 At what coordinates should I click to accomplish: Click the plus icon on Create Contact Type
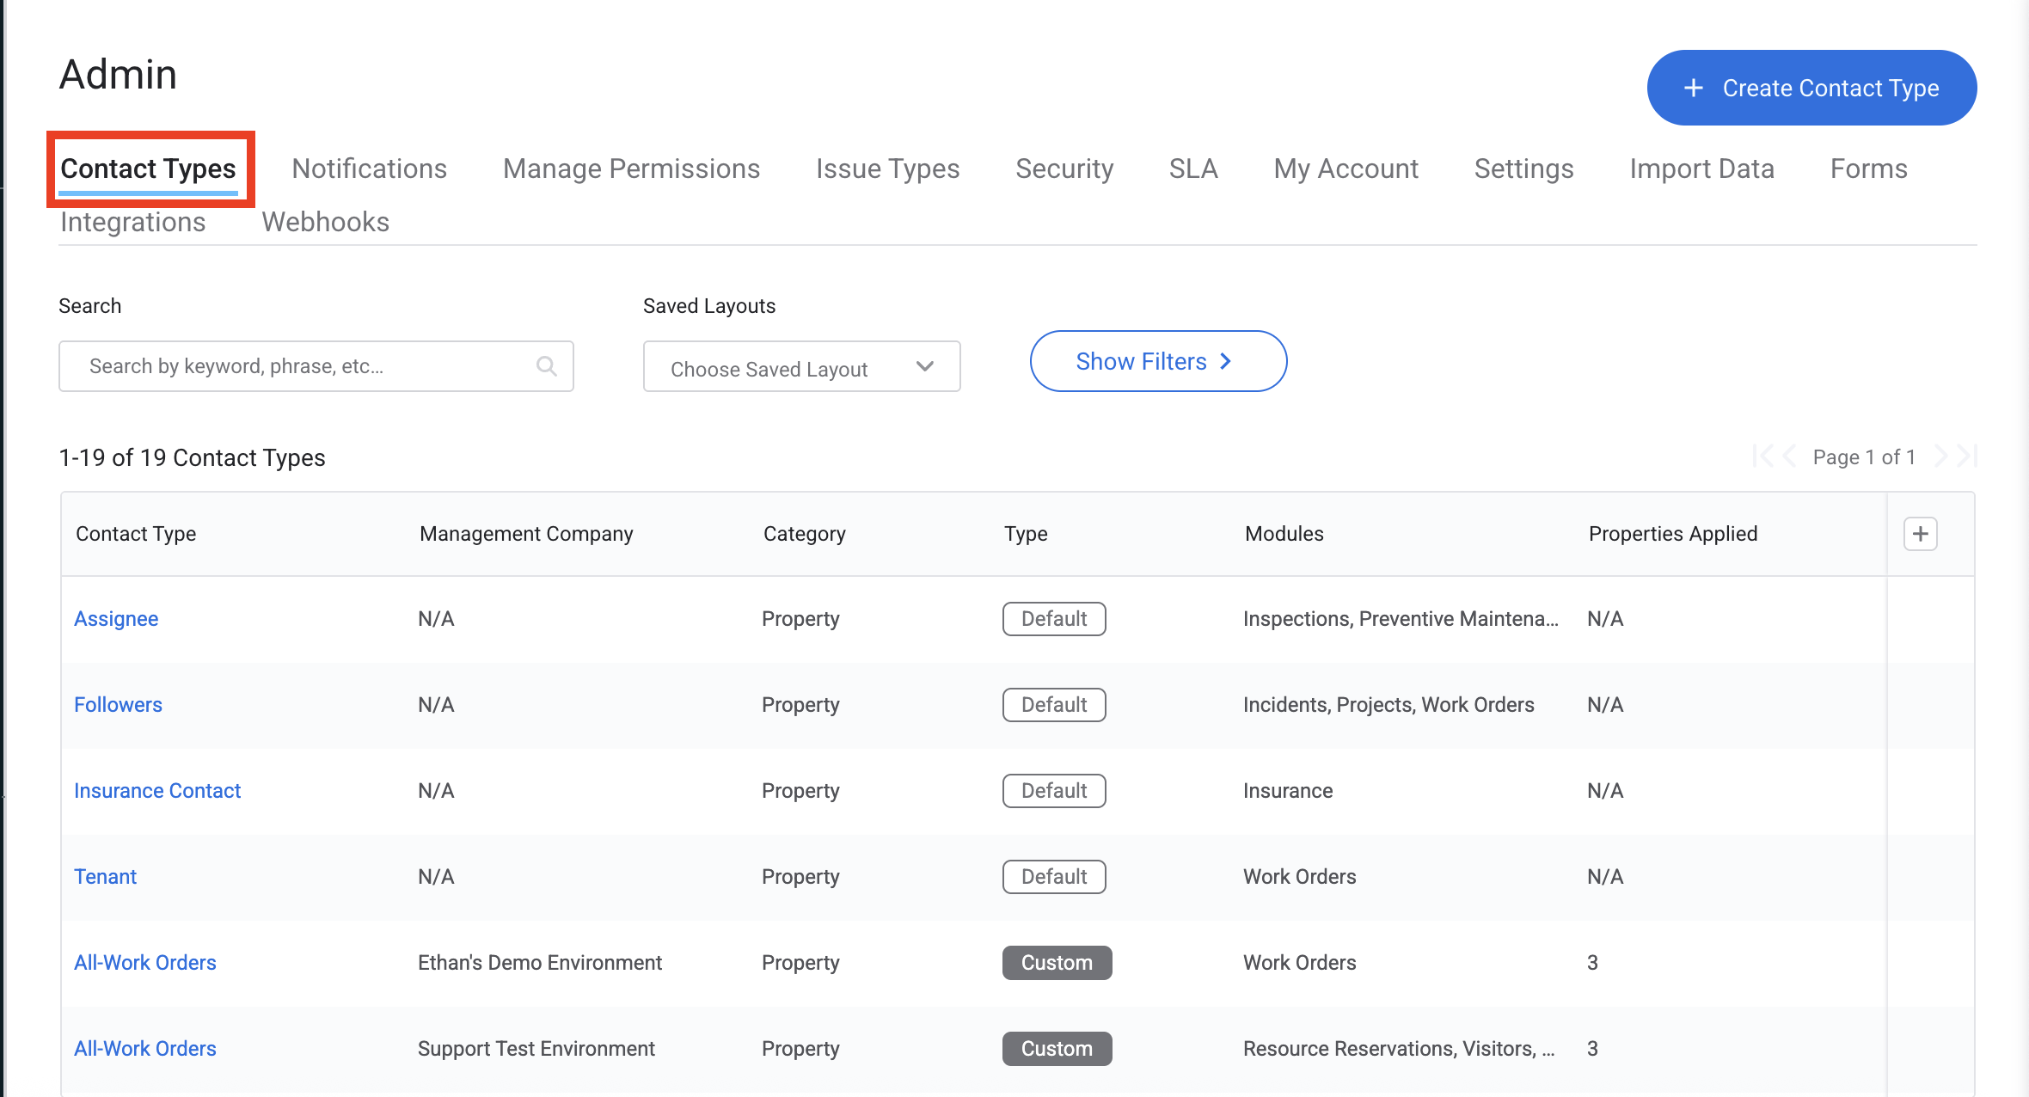(1692, 88)
